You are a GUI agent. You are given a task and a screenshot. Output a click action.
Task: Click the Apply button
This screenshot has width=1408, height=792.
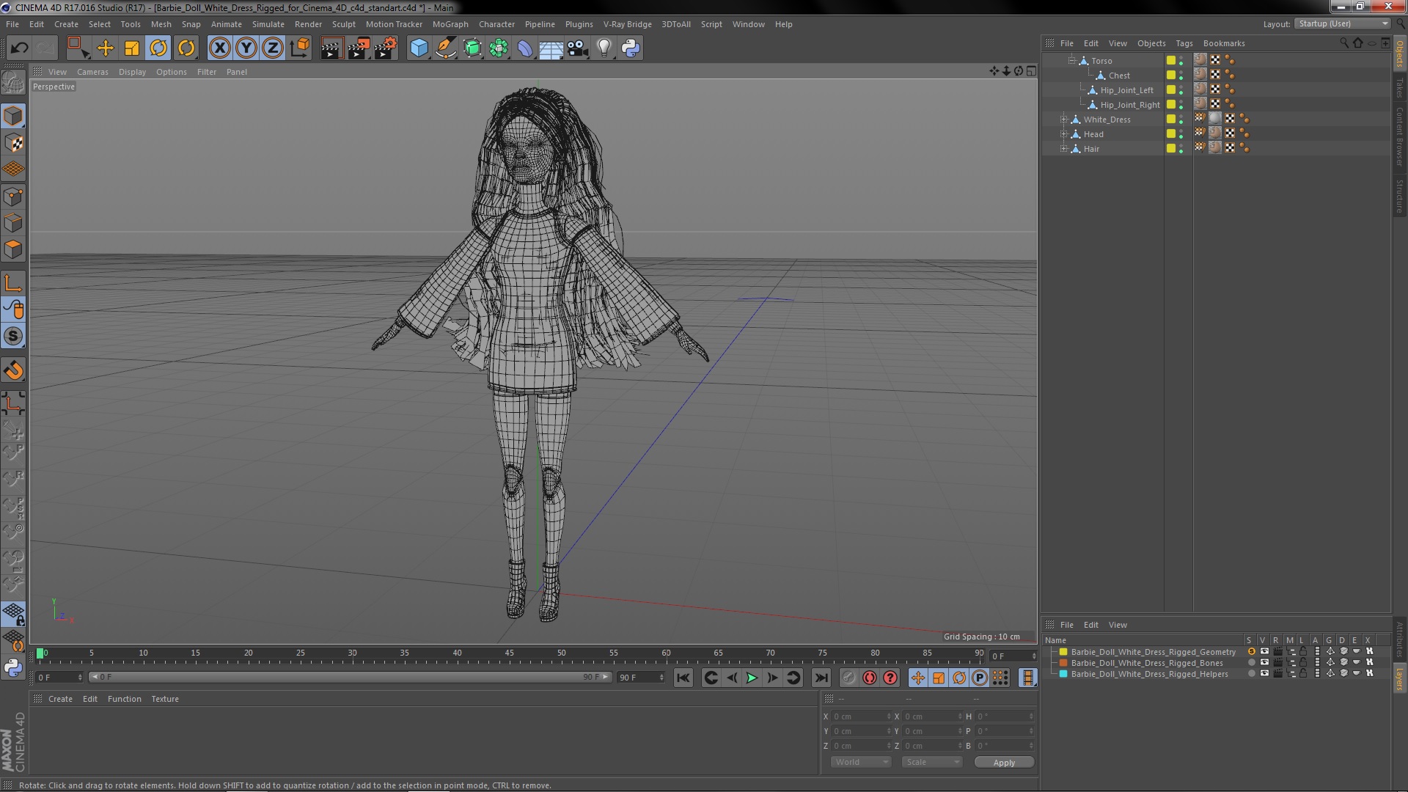pos(1004,762)
